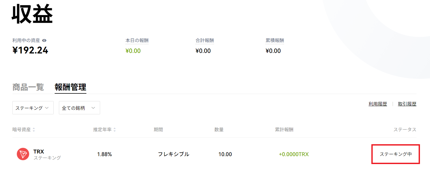Click the ステータス column header
Viewport: 430px width, 172px height.
coord(405,130)
